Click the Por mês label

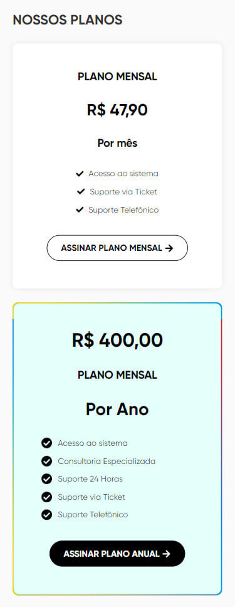117,143
